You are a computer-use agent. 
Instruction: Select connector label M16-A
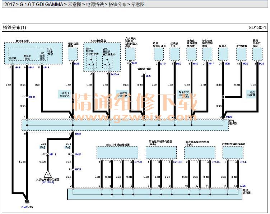115,74
